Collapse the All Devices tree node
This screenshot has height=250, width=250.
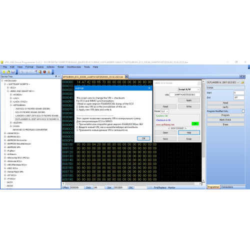(x=2, y=80)
